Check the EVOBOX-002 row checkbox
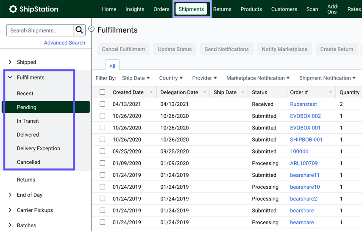 [x=102, y=116]
